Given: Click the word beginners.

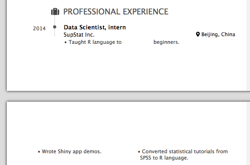Looking at the screenshot, I should pyautogui.click(x=167, y=42).
